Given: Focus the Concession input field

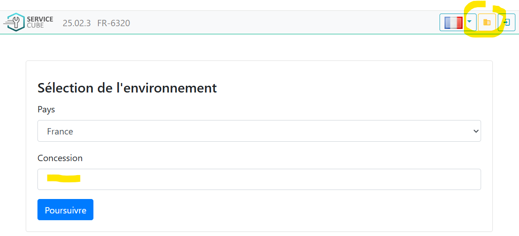Looking at the screenshot, I should [259, 180].
